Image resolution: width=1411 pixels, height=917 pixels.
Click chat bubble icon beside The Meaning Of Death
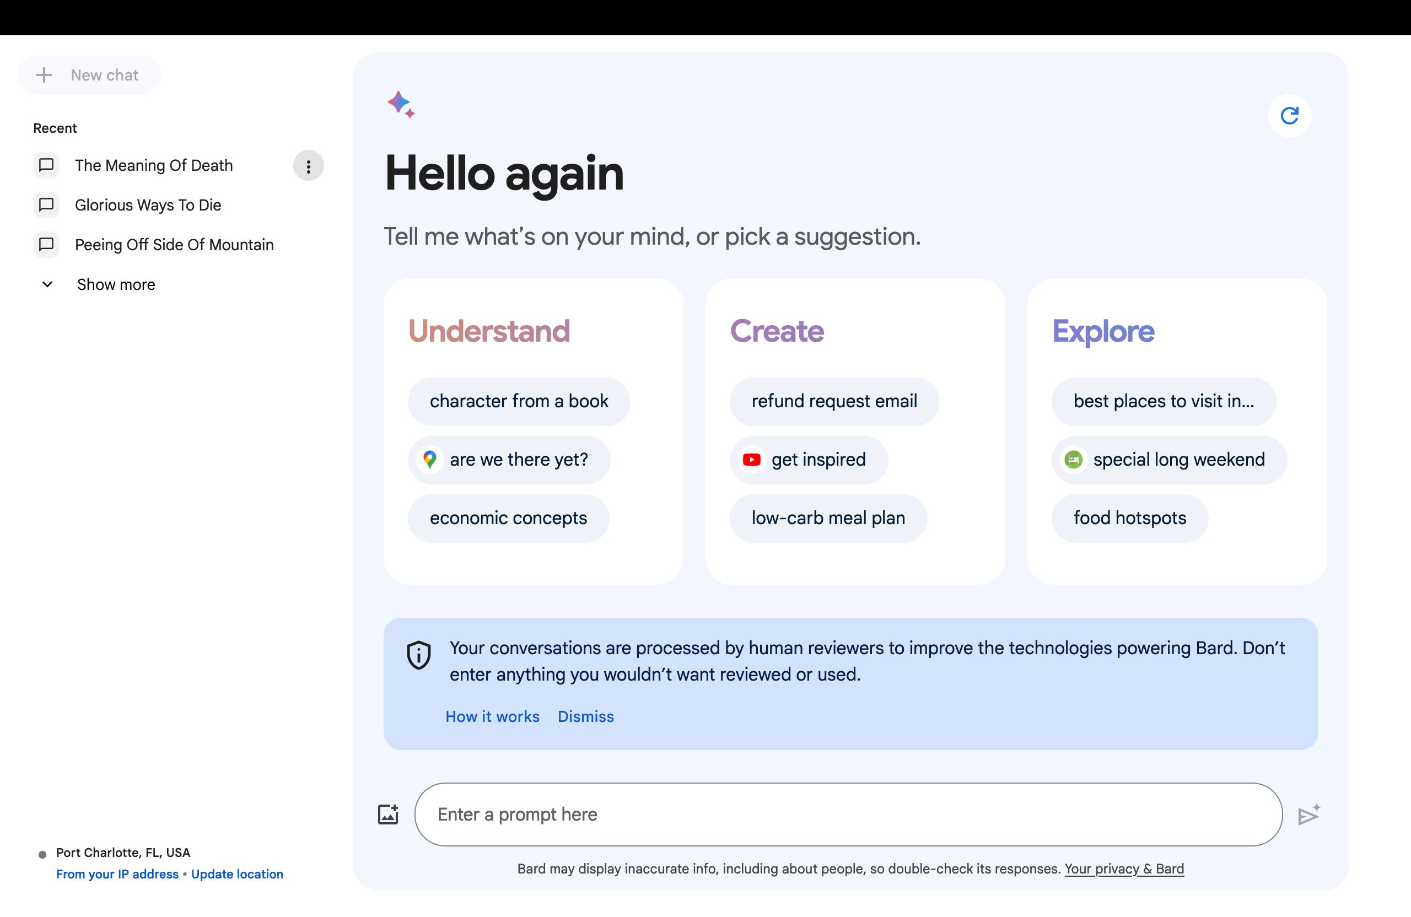tap(46, 165)
